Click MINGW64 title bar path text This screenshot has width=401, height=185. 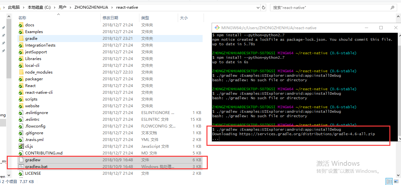tap(269, 28)
